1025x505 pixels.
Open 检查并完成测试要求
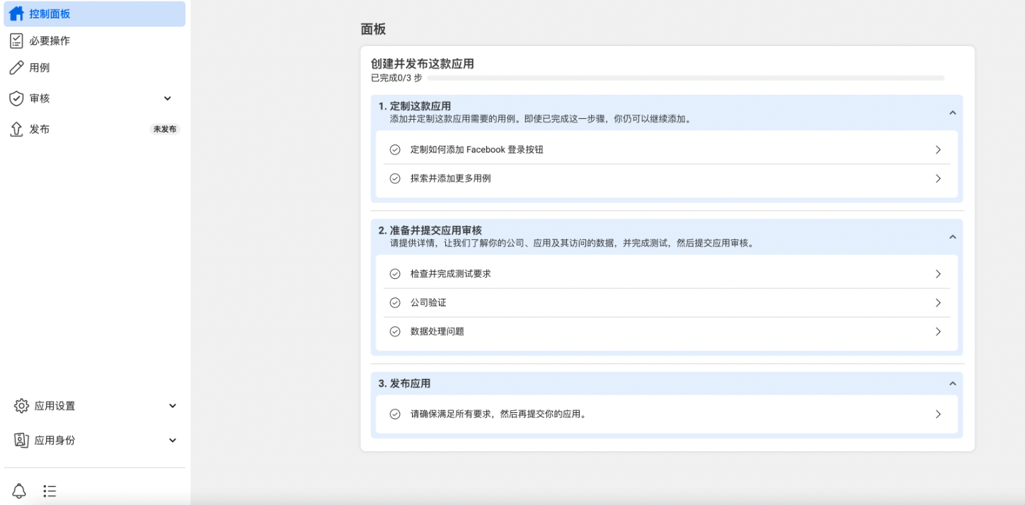point(667,273)
